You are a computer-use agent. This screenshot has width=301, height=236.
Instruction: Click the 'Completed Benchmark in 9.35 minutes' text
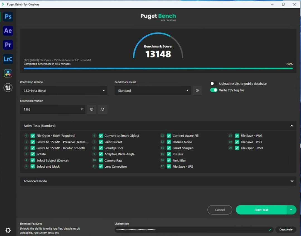click(47, 64)
